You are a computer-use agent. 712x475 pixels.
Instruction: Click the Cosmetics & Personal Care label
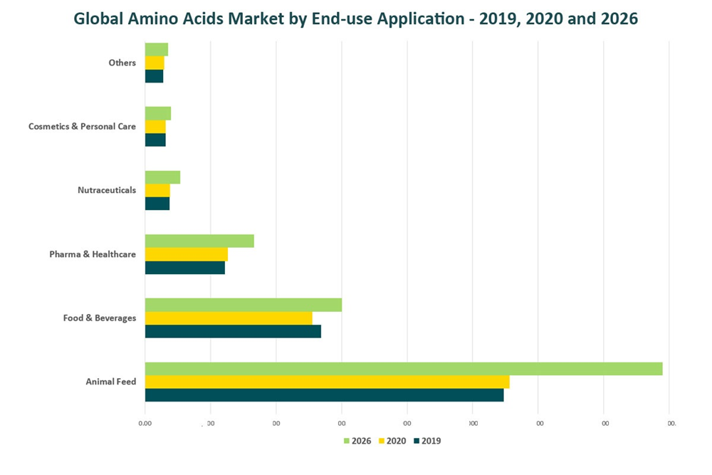click(x=82, y=127)
